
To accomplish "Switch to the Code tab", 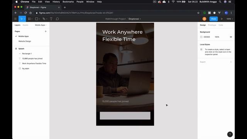I will click(221, 25).
